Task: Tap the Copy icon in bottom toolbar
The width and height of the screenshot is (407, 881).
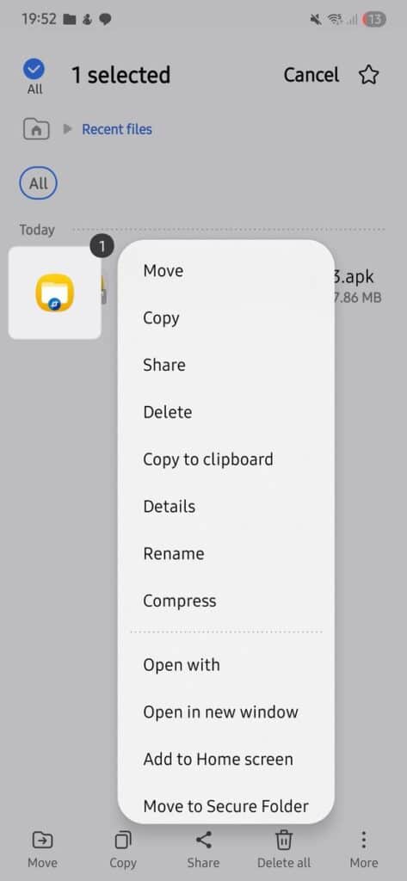Action: (122, 841)
